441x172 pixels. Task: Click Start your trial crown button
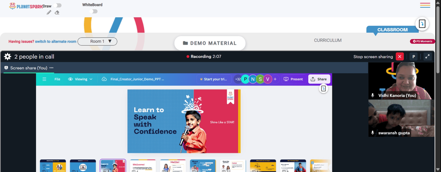(x=214, y=79)
